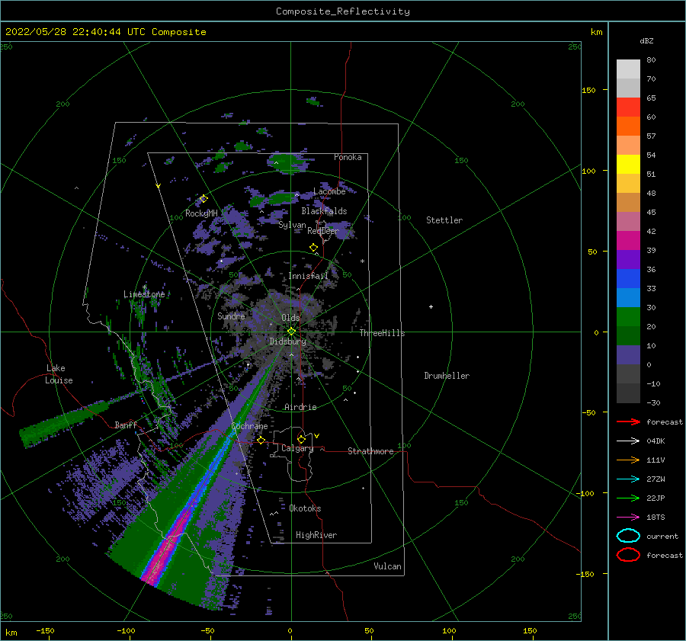Click the Cochrane city label

click(x=249, y=426)
